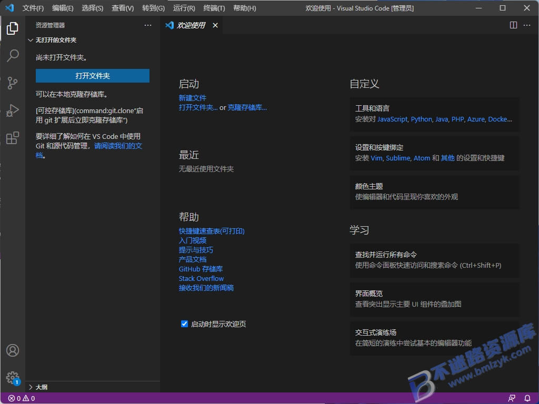The width and height of the screenshot is (539, 404).
Task: Open the 提示与技巧 link
Action: (196, 250)
